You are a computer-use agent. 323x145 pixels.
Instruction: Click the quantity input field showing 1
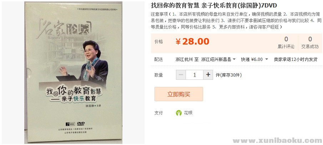tap(195, 75)
